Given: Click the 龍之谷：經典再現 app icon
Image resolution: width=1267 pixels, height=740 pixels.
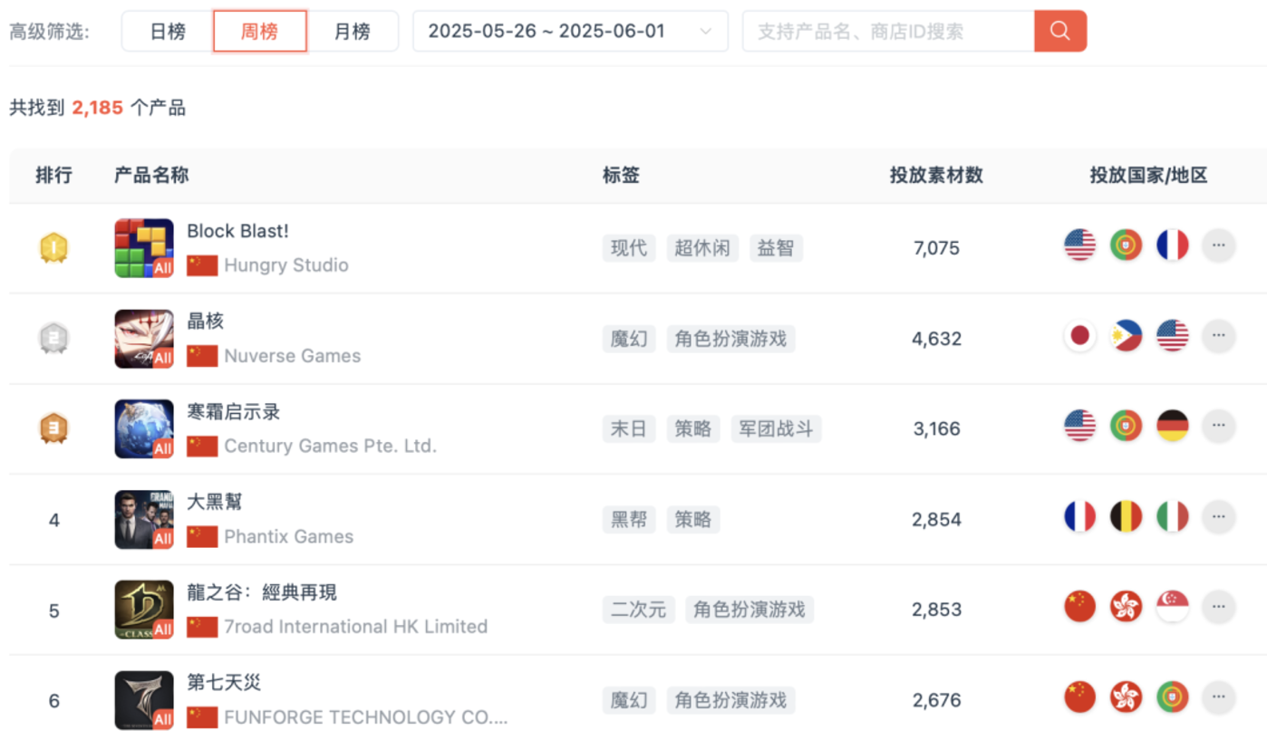Looking at the screenshot, I should 144,610.
